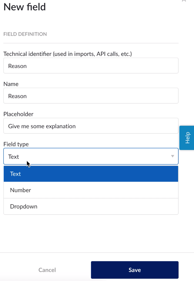Save the new field
Screen dimensions: 194x281
pyautogui.click(x=135, y=270)
